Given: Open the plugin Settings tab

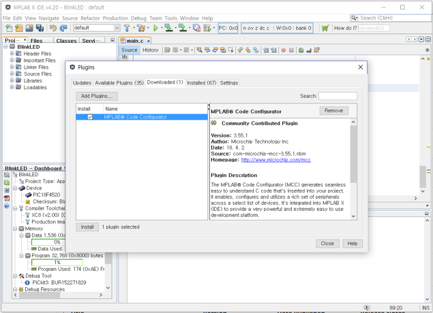Looking at the screenshot, I should 228,82.
